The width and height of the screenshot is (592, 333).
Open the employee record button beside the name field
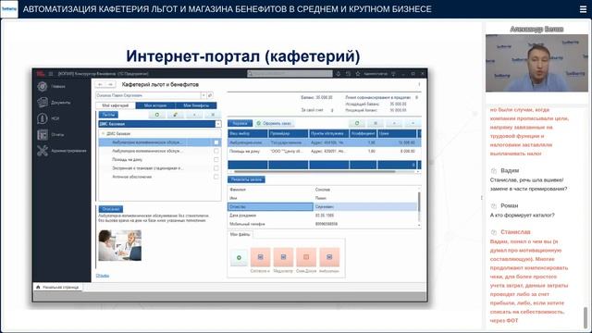click(210, 95)
